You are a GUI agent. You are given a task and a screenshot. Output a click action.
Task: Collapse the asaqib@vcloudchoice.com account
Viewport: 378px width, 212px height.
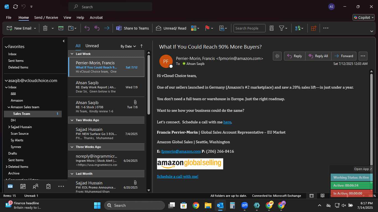click(6, 81)
